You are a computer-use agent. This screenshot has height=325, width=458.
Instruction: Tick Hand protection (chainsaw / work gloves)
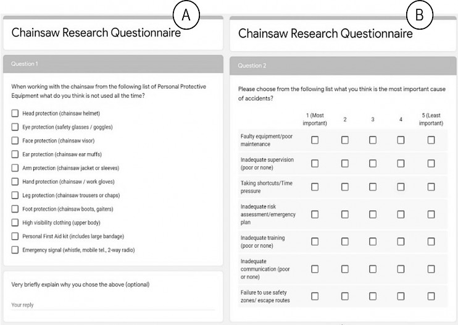tap(15, 182)
